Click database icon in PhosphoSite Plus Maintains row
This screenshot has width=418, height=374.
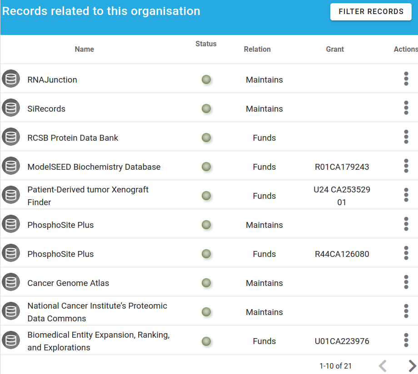click(x=11, y=224)
